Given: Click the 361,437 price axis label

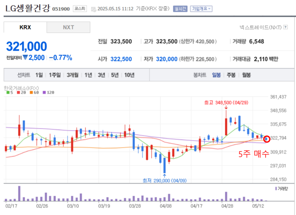Looking at the screenshot, I should coord(278,97).
